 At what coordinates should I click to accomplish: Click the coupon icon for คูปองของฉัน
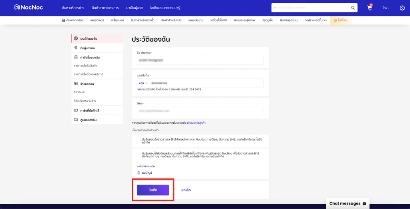76,120
